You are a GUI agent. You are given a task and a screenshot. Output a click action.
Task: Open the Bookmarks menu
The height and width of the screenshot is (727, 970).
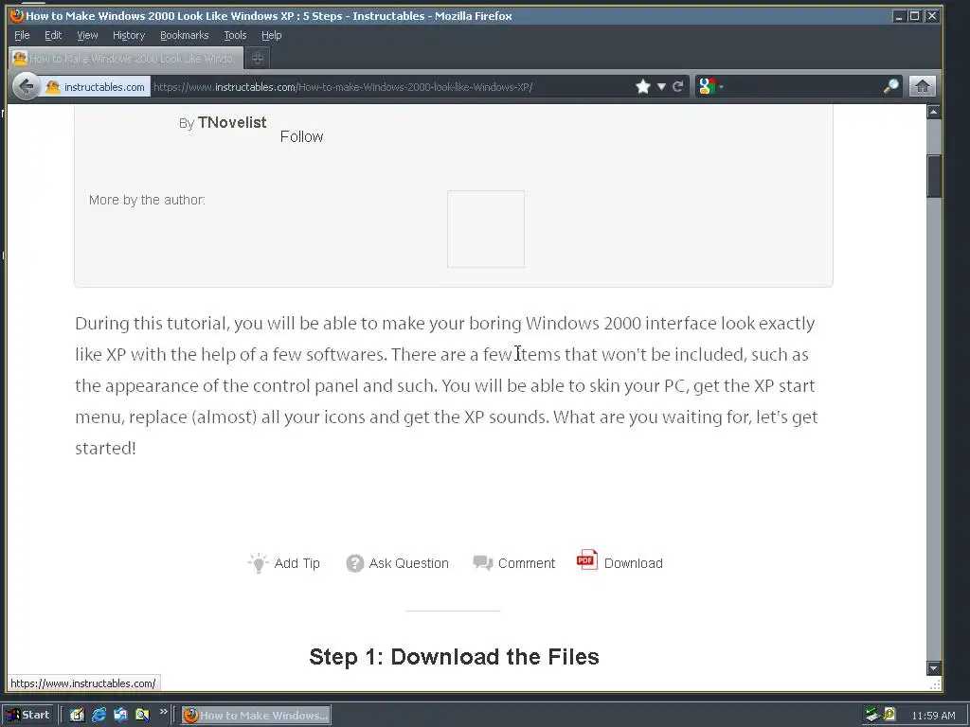point(185,35)
